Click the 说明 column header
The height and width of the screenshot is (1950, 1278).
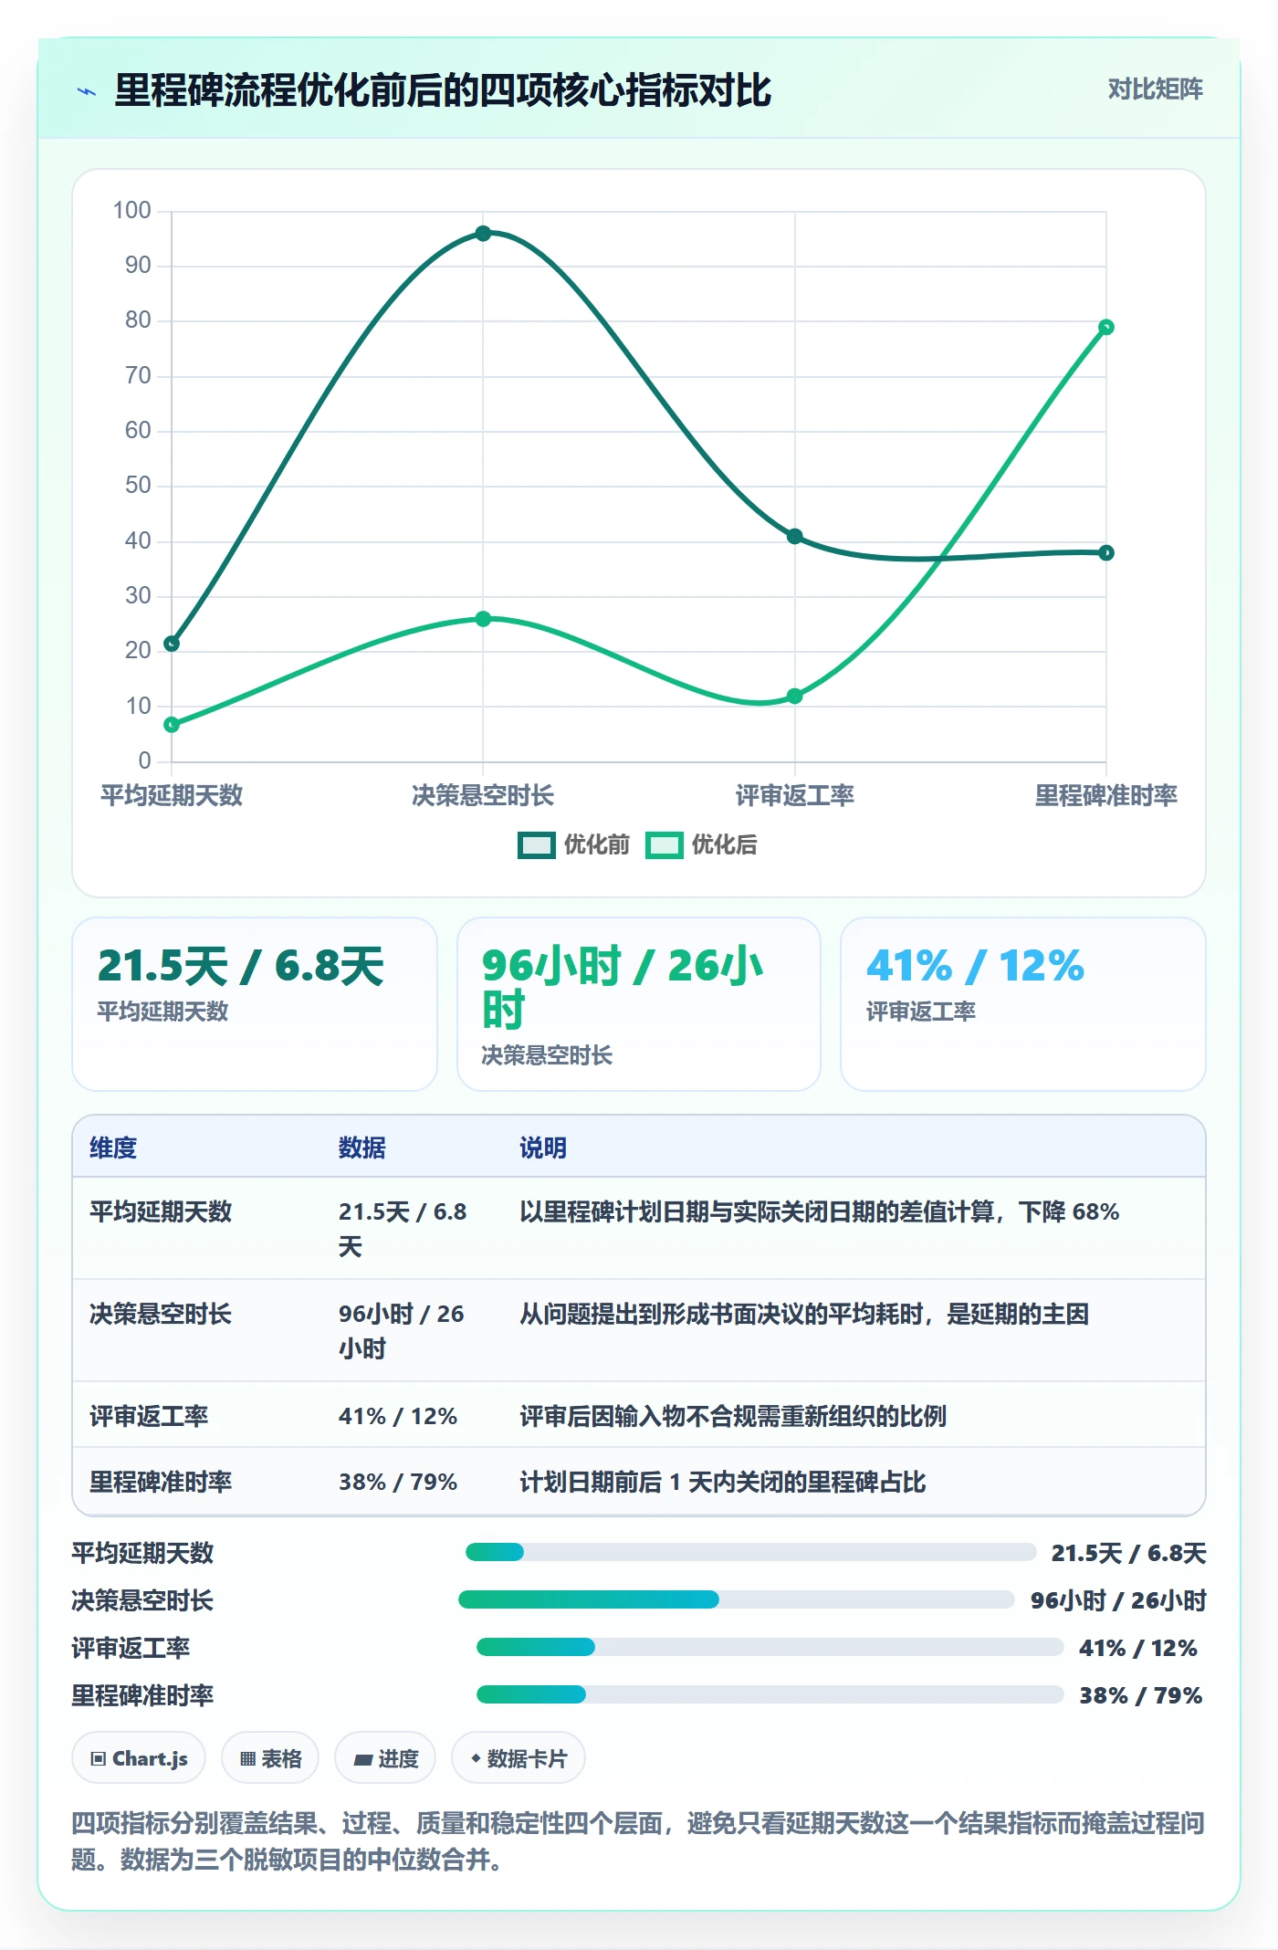point(543,1148)
